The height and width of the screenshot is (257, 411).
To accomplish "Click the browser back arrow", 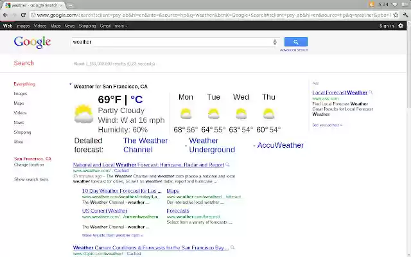I will [5, 15].
